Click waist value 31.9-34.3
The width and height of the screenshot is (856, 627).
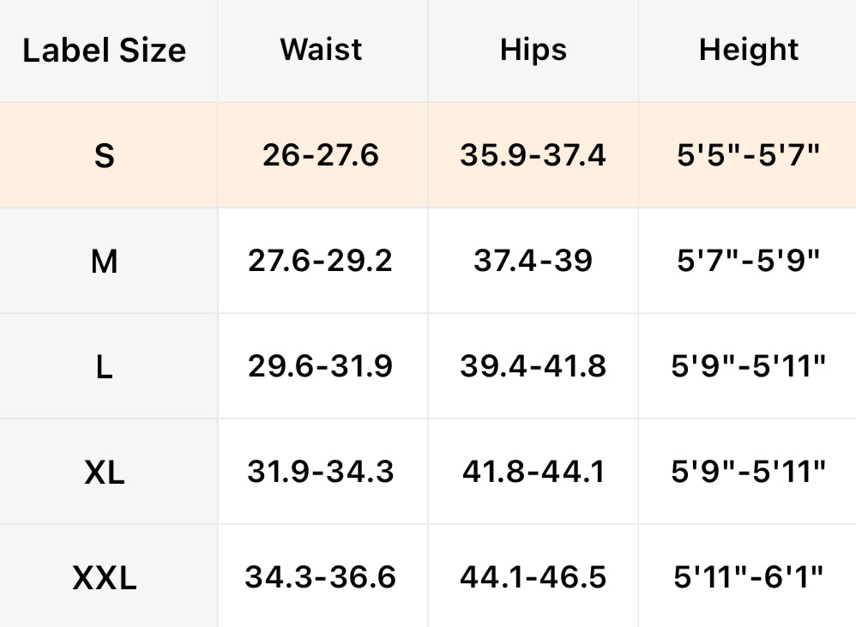point(321,472)
